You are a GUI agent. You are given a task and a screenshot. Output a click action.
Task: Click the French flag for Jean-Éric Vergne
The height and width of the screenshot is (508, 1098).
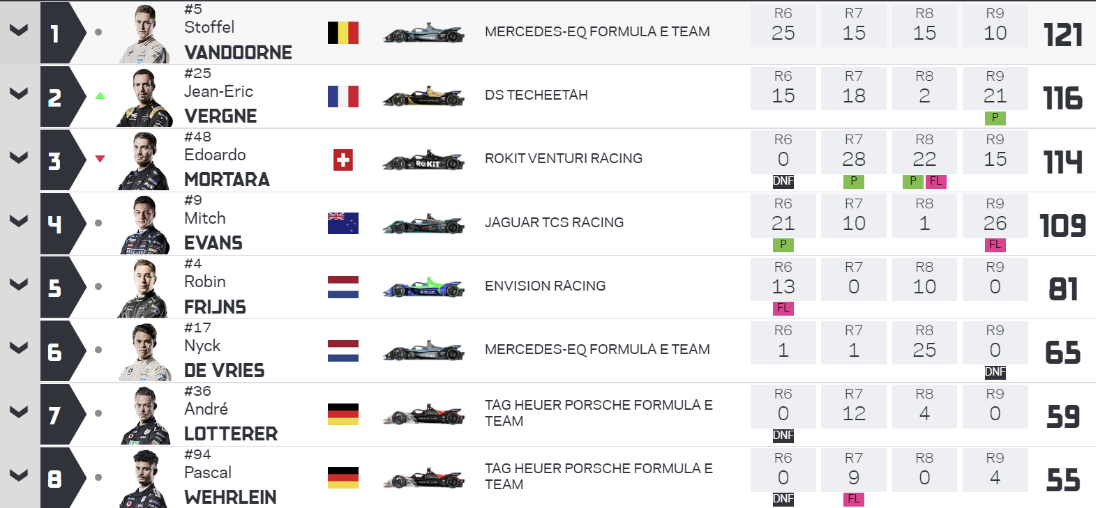pyautogui.click(x=343, y=96)
